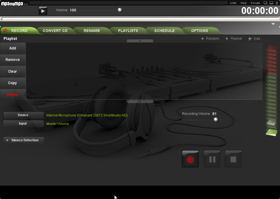Click the Copy playlist button
This screenshot has height=199, width=280.
coord(13,83)
